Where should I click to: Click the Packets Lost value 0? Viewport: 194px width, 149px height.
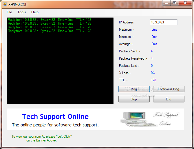(x=152, y=66)
